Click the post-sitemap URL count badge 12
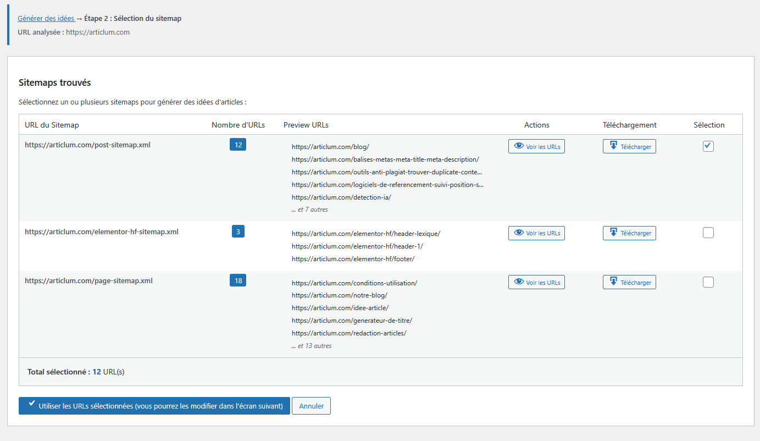The image size is (760, 441). click(238, 145)
